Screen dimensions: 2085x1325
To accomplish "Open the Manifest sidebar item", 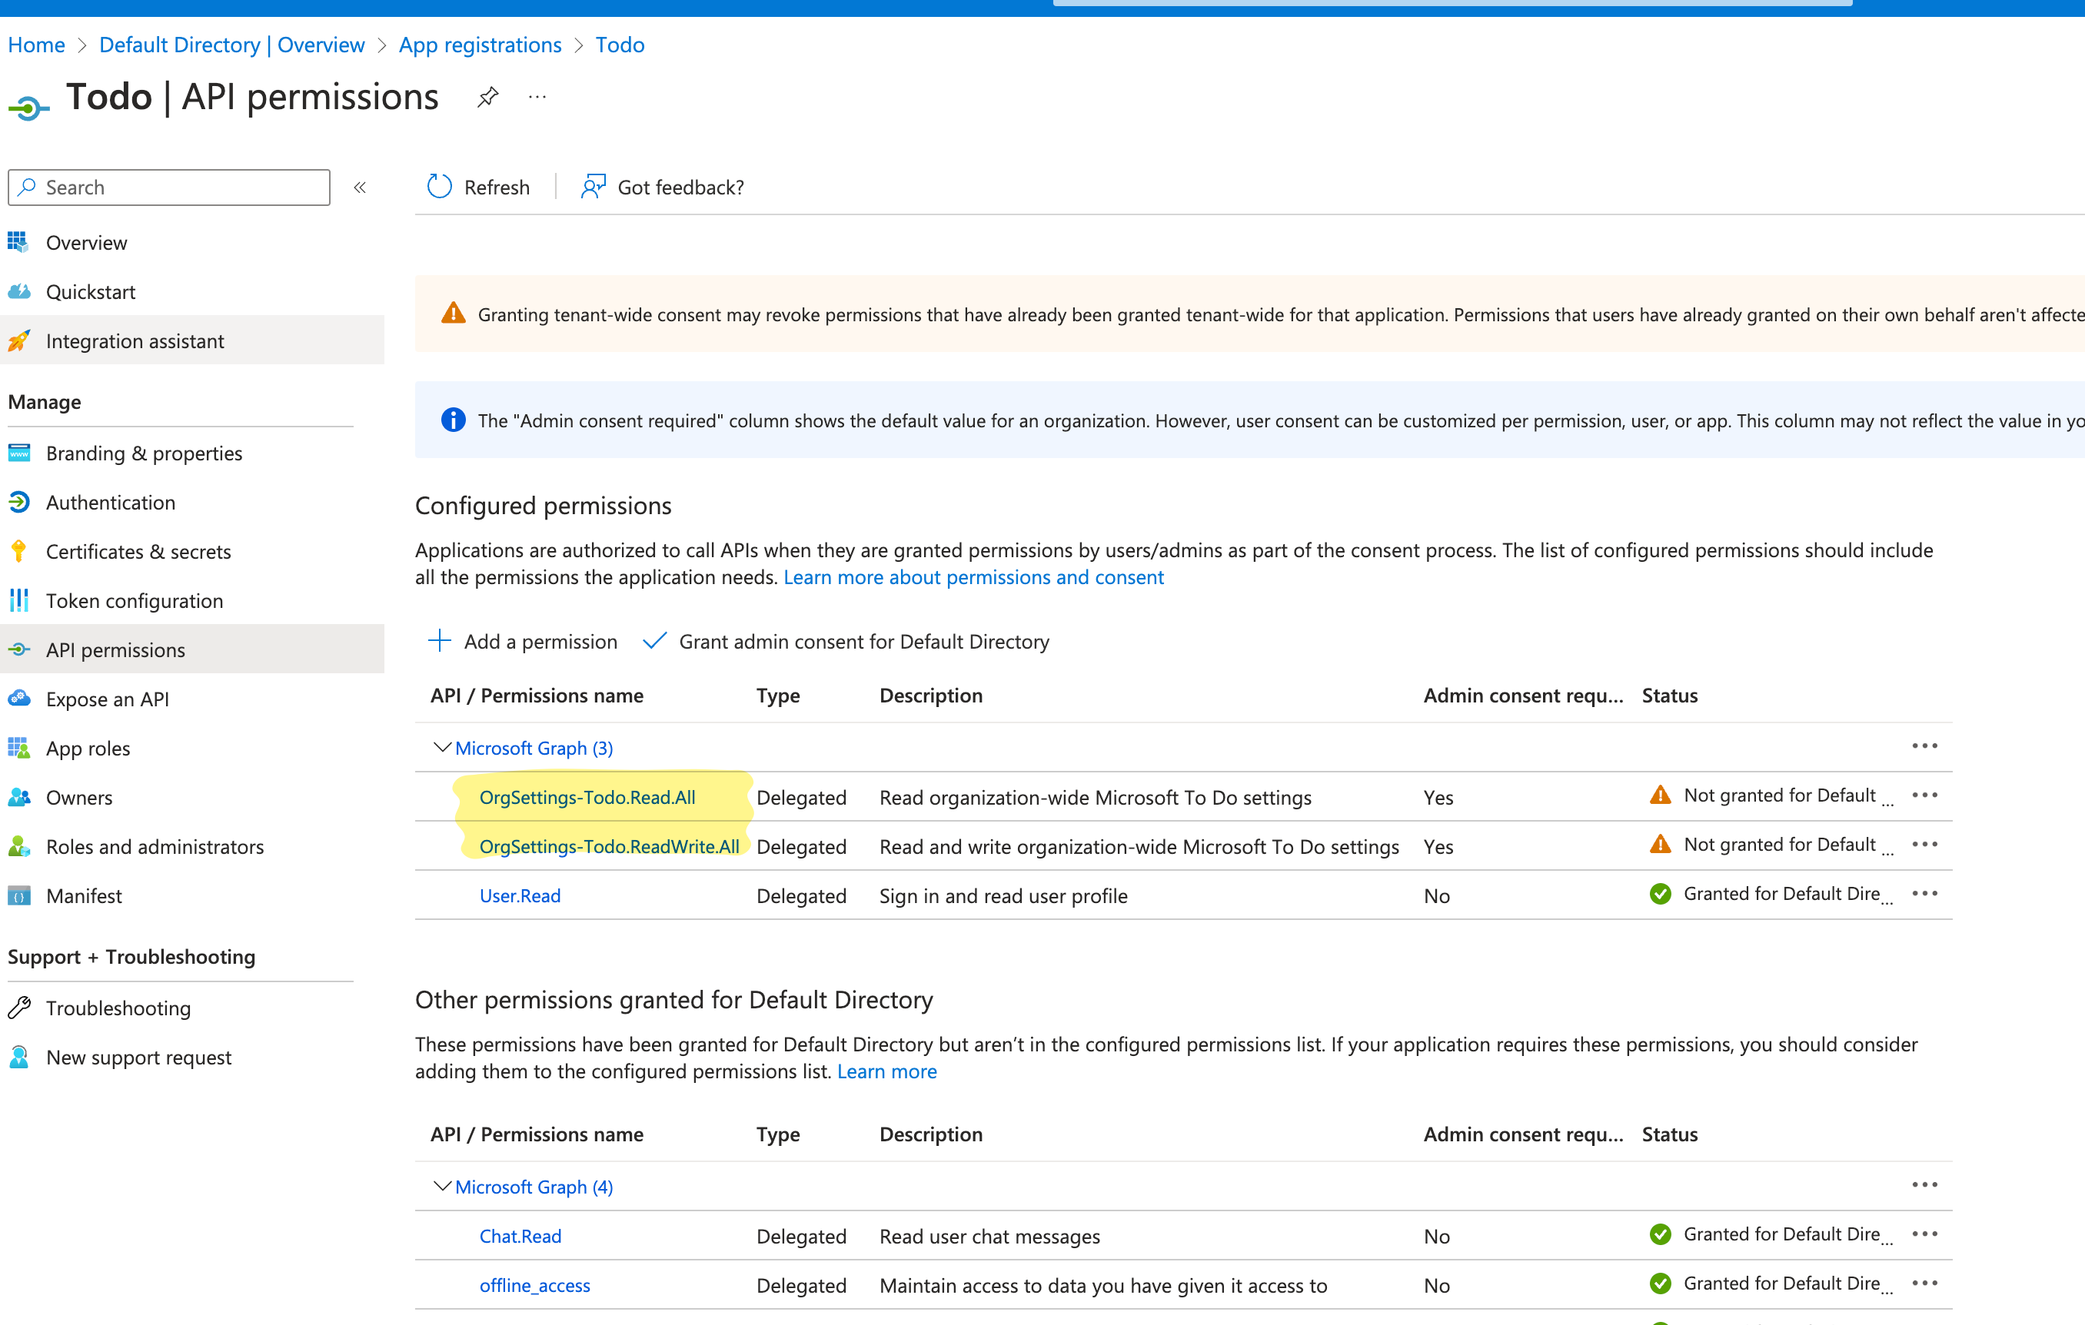I will pyautogui.click(x=83, y=895).
